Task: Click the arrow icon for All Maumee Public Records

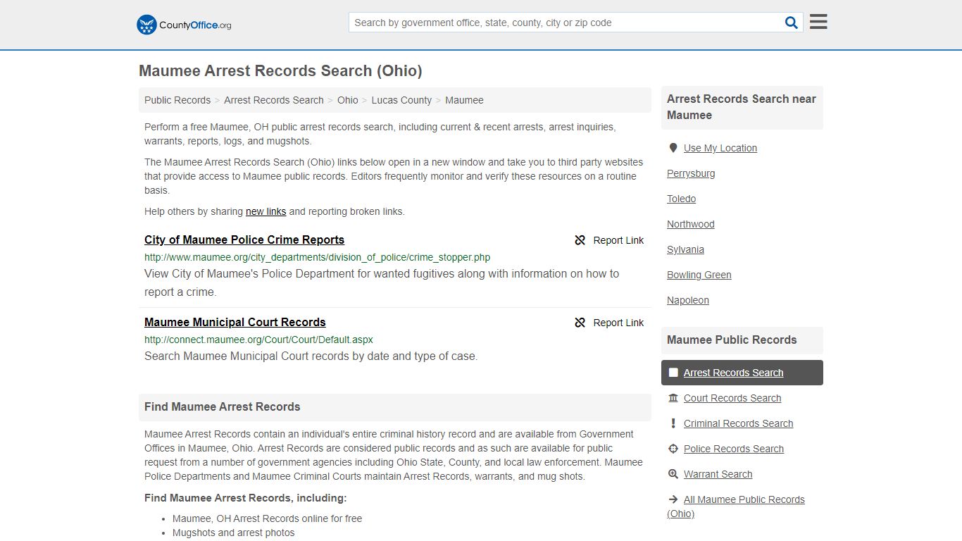Action: coord(673,499)
